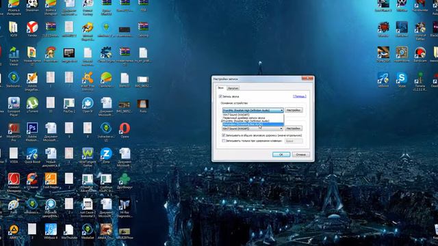The image size is (438, 246).
Task: Open the Bandicam icon on desktop
Action: pyautogui.click(x=420, y=53)
